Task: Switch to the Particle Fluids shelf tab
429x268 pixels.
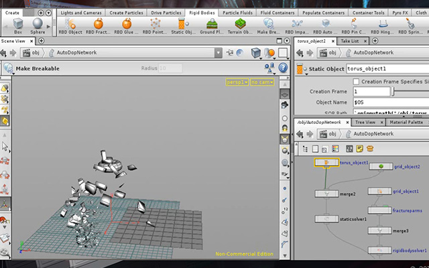Action: tap(237, 13)
